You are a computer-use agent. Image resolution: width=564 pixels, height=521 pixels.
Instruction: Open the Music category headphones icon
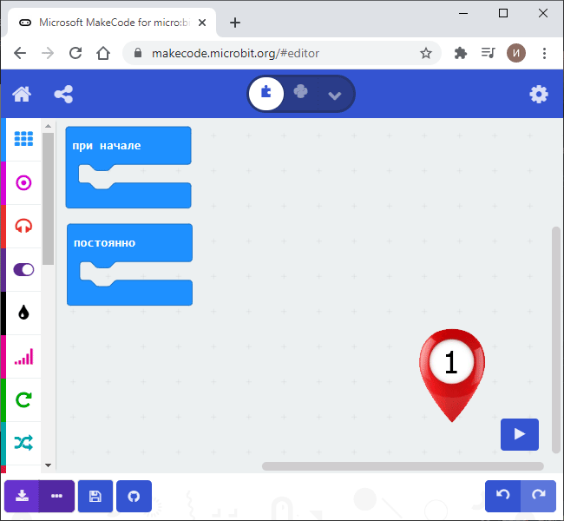tap(23, 227)
